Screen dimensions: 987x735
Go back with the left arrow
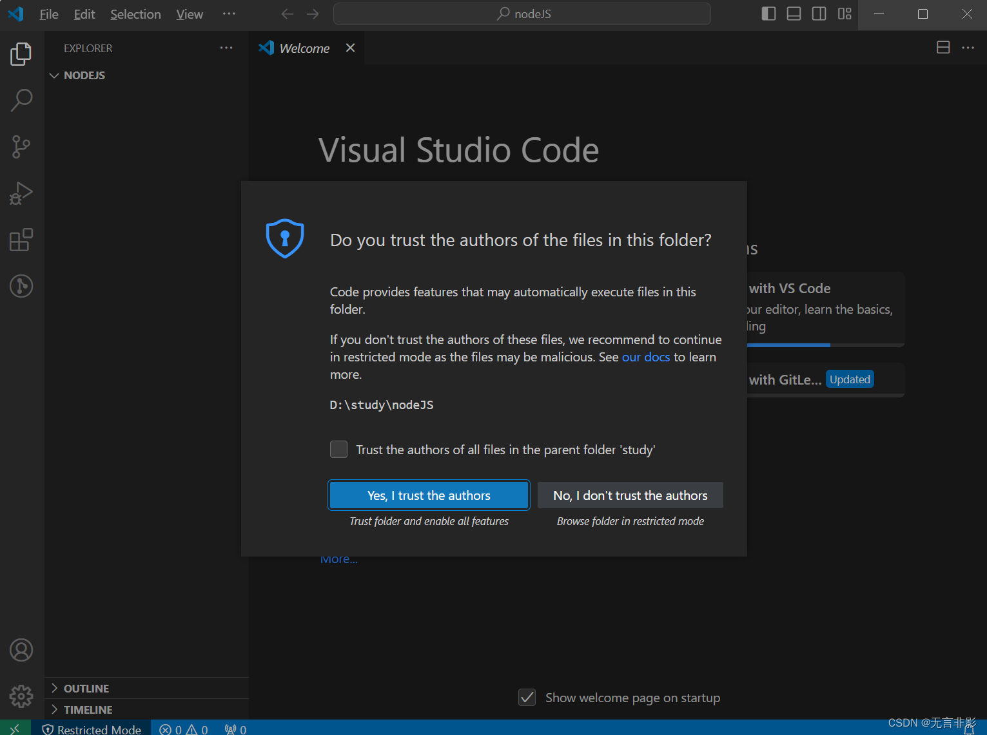[288, 14]
